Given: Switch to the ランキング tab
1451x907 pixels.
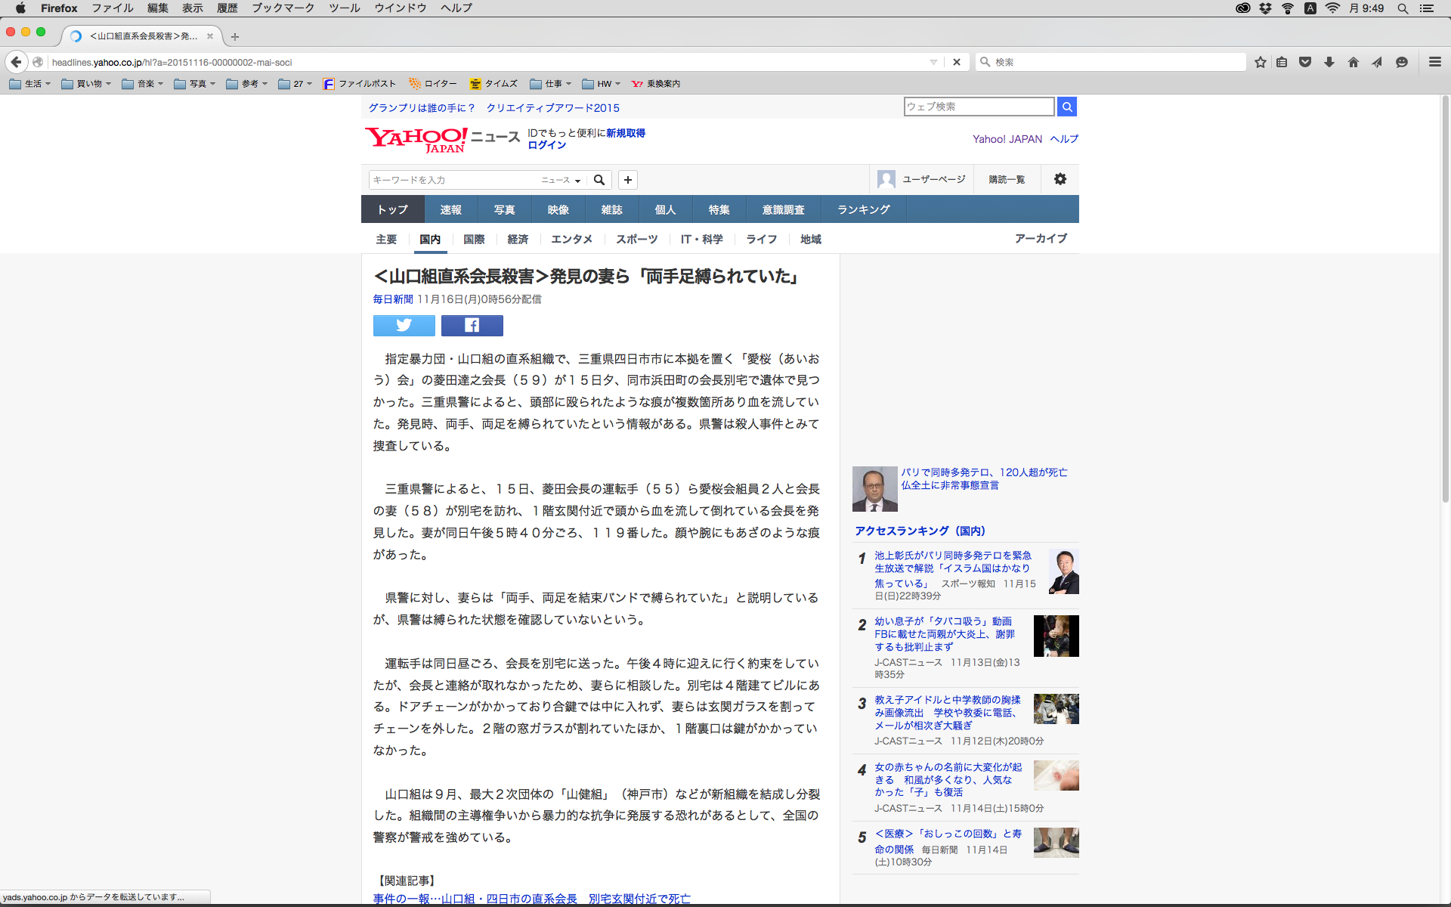Looking at the screenshot, I should [x=863, y=209].
